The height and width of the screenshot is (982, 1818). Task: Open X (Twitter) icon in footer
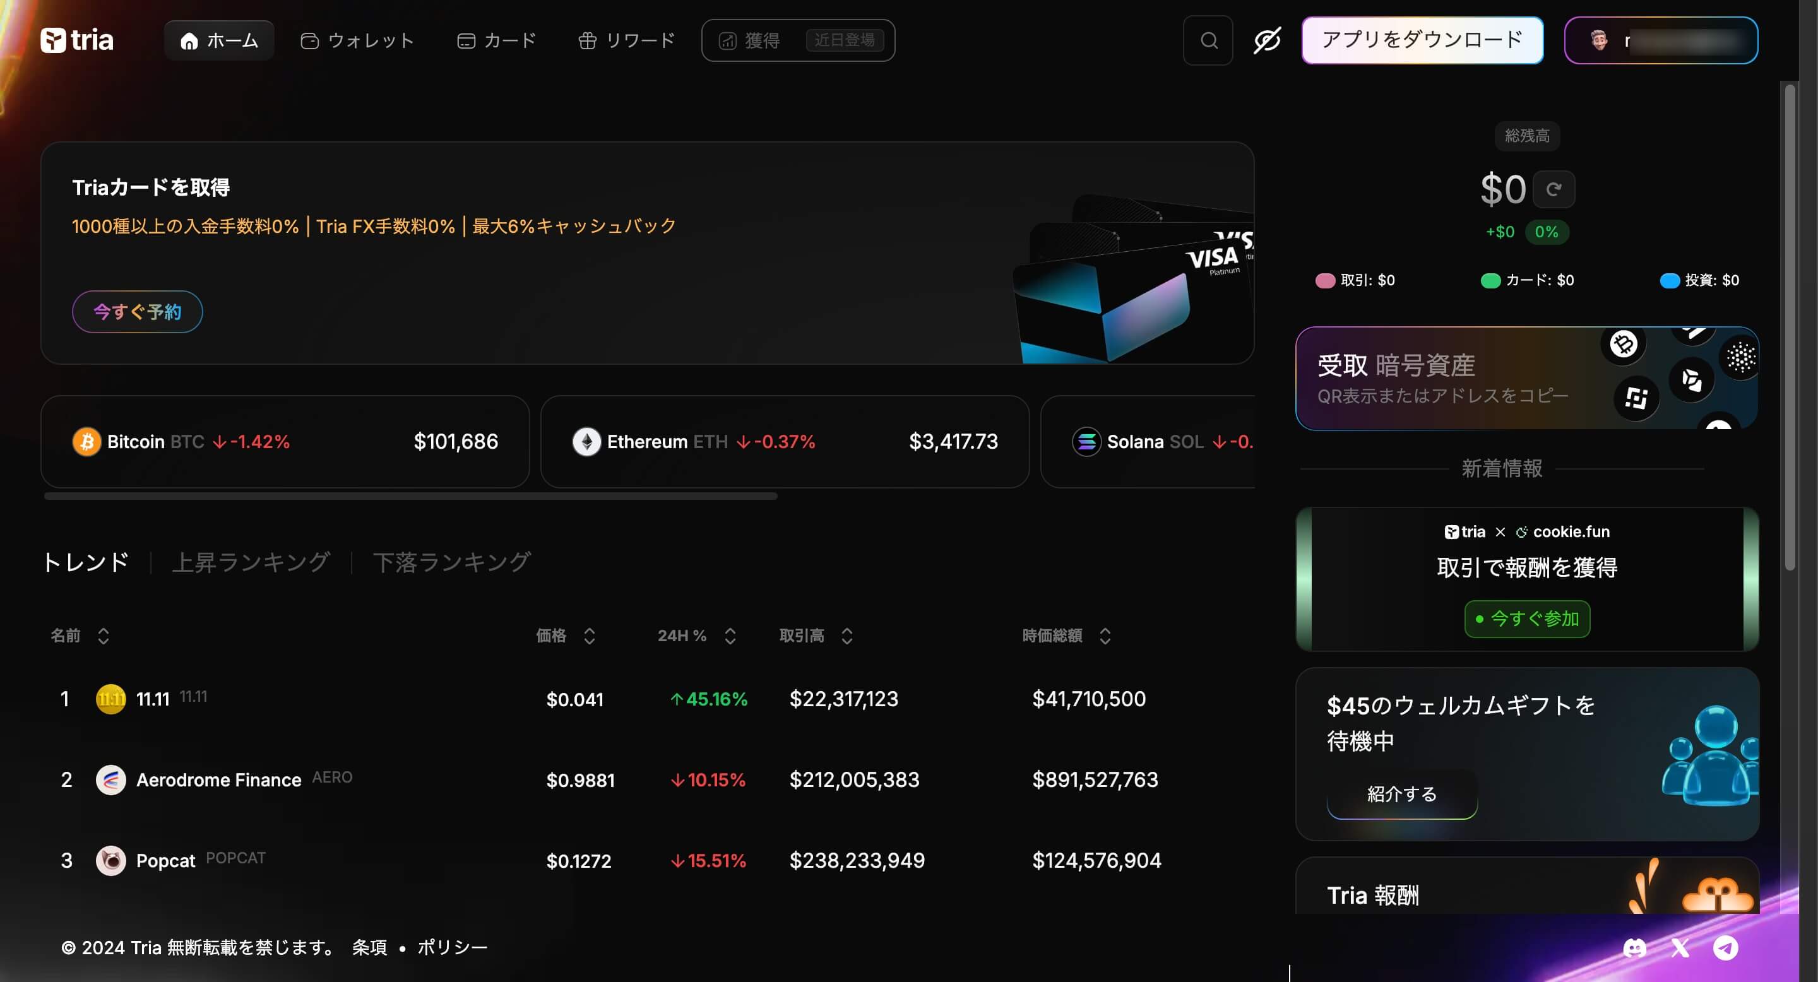pos(1680,947)
